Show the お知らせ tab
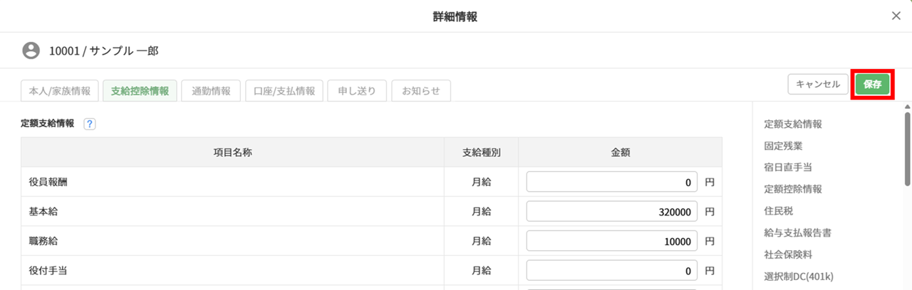This screenshot has height=290, width=912. coord(420,91)
